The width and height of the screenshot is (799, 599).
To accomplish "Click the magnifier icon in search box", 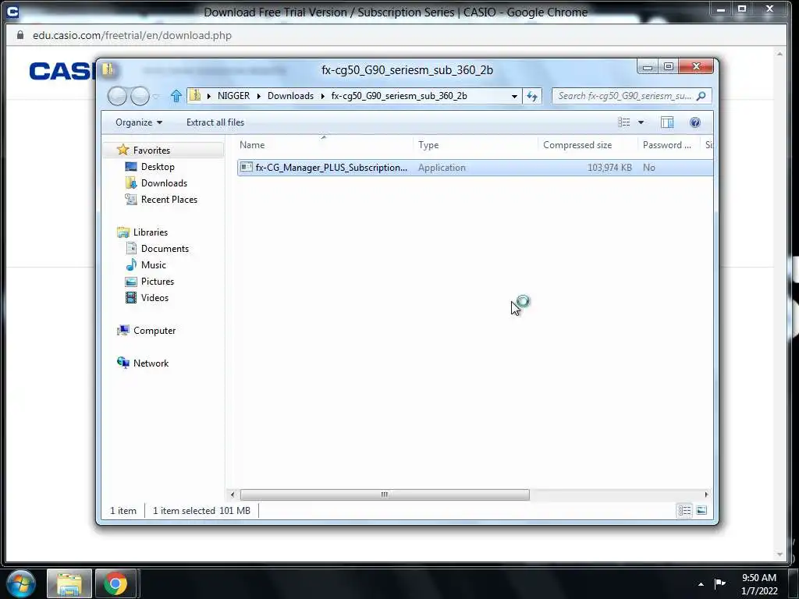I will coord(701,96).
